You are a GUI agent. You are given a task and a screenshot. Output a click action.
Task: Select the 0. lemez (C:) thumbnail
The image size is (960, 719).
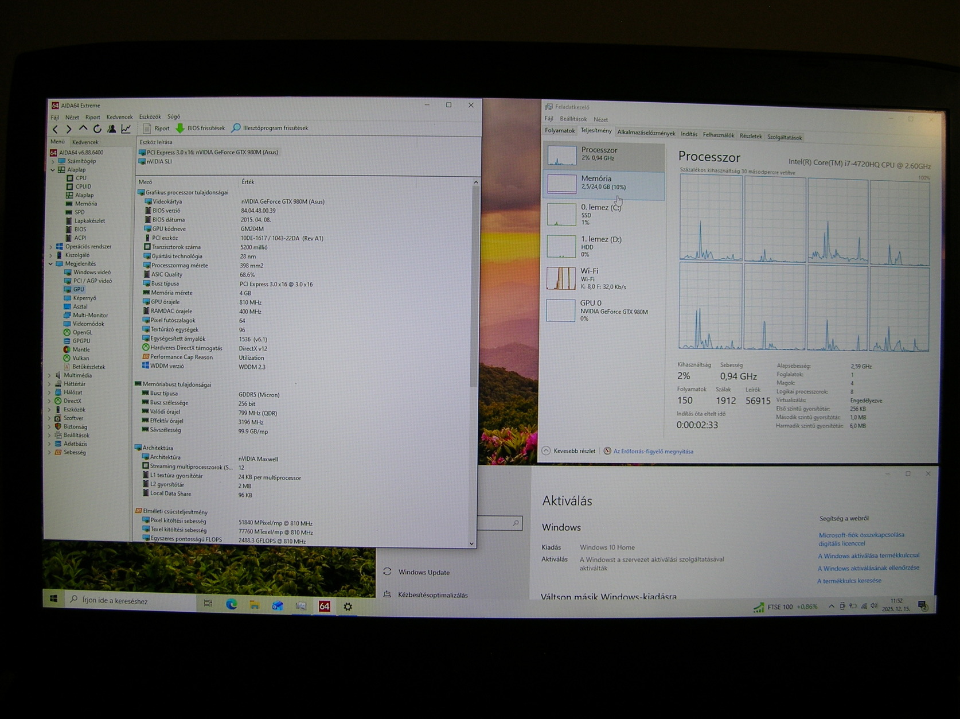click(x=561, y=214)
